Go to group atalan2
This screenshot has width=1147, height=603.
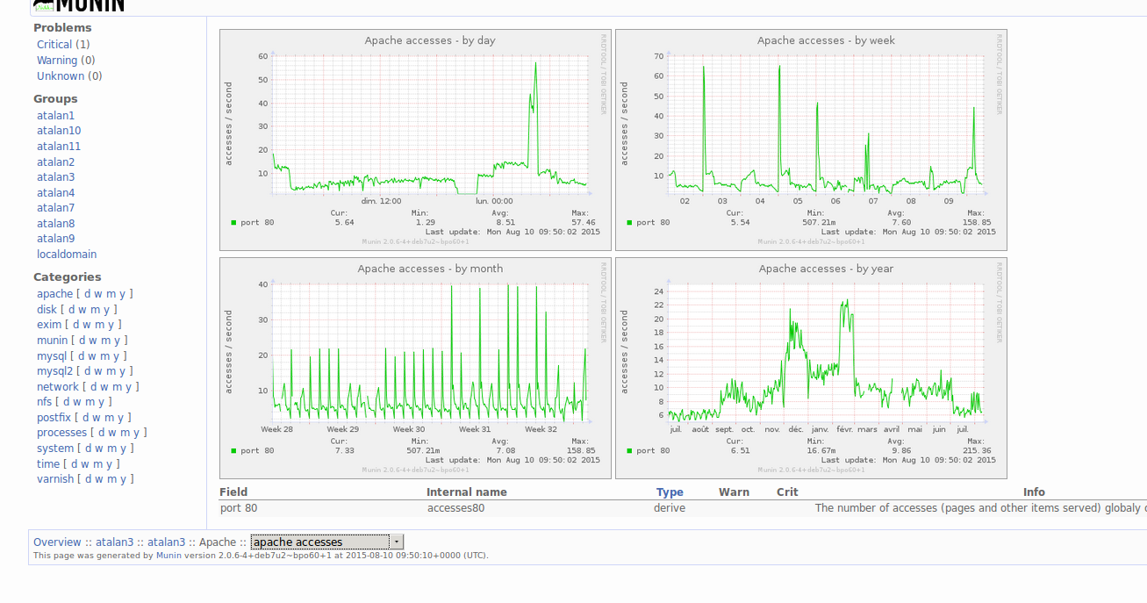coord(55,162)
